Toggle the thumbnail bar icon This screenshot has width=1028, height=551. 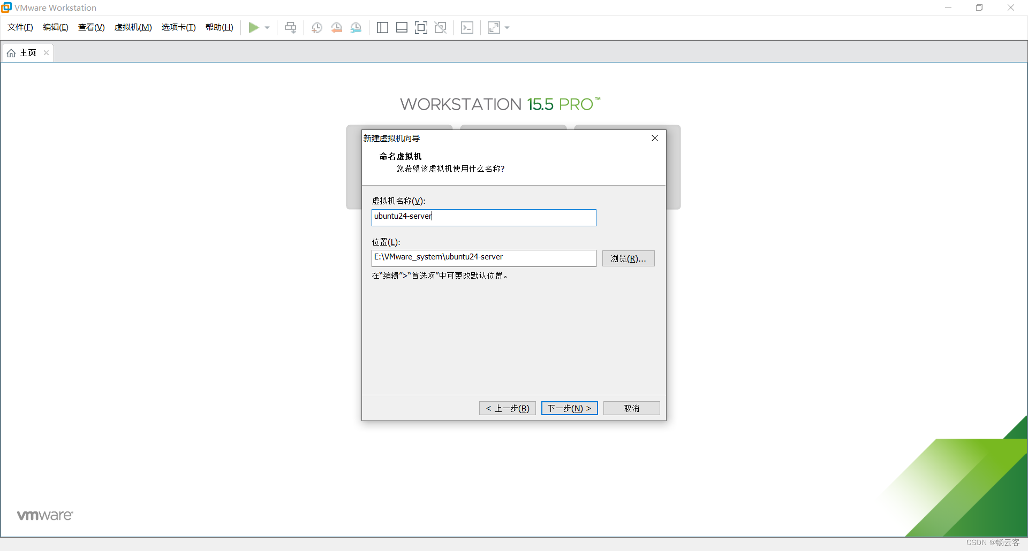coord(402,28)
